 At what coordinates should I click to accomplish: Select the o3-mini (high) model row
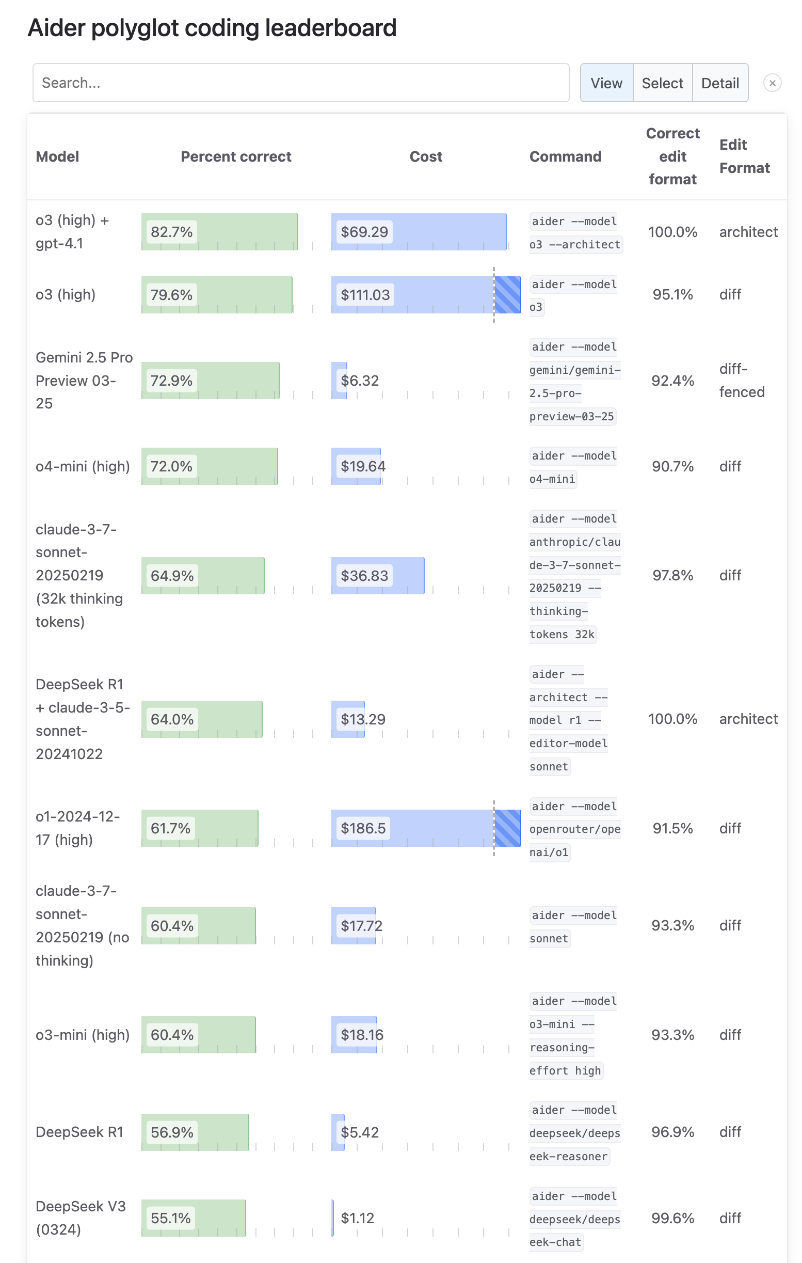pyautogui.click(x=407, y=1035)
